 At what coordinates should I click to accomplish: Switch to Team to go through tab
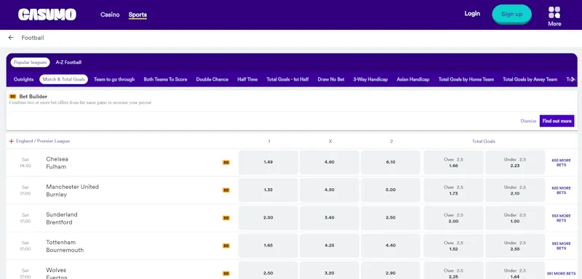[x=114, y=79]
